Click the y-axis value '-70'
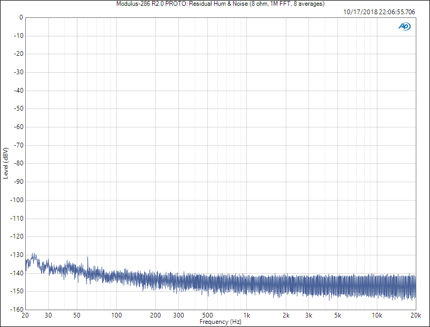Image resolution: width=430 pixels, height=327 pixels. point(19,145)
